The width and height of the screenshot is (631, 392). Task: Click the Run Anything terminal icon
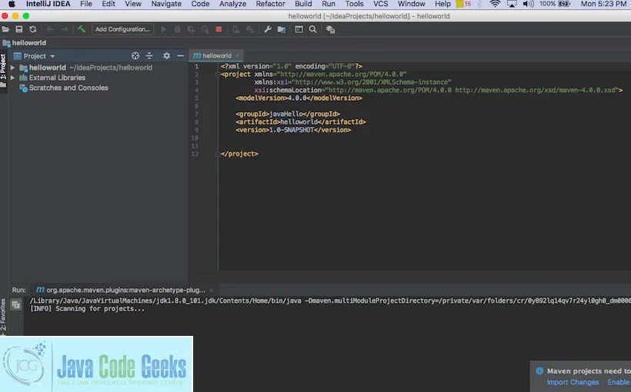pos(299,29)
